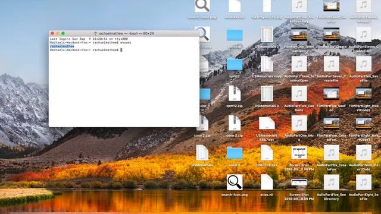The width and height of the screenshot is (381, 214).
Task: Select AudioPartThree_TerminalOpen audio file
Action: click(x=299, y=64)
